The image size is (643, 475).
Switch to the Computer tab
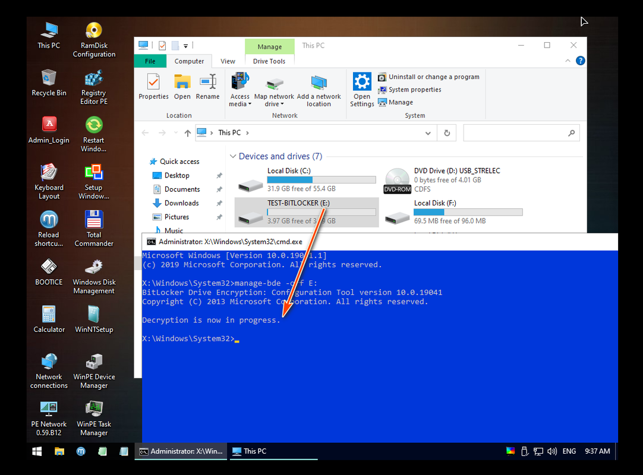[189, 61]
